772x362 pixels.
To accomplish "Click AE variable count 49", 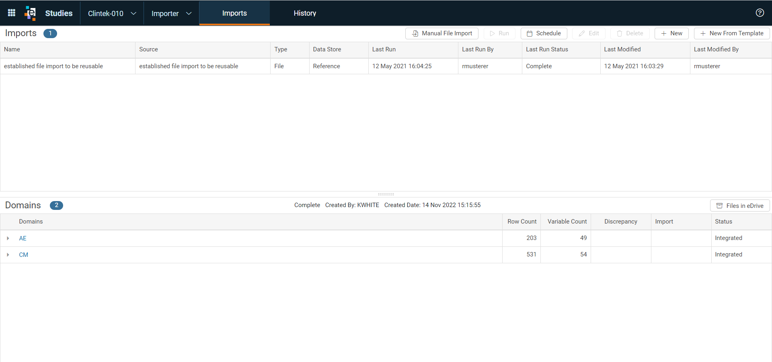I will 566,238.
